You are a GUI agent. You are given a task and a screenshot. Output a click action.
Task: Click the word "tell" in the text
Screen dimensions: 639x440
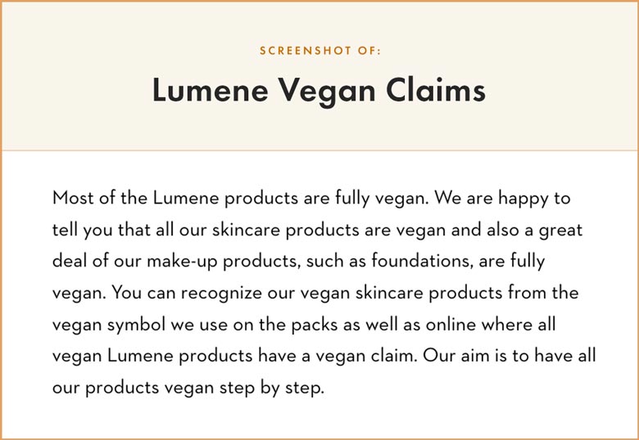[64, 230]
